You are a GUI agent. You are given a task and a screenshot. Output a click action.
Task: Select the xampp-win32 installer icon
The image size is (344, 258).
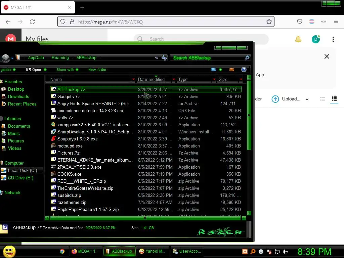pos(53,124)
